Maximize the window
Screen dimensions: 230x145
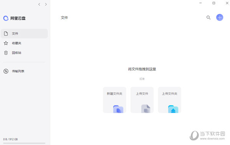click(214, 3)
